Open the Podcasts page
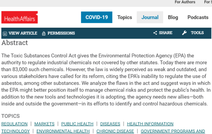 click(x=198, y=17)
